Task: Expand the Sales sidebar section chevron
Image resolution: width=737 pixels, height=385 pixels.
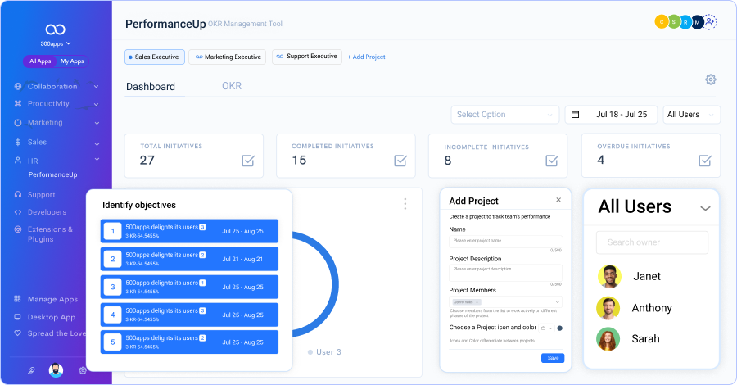Action: click(x=96, y=143)
